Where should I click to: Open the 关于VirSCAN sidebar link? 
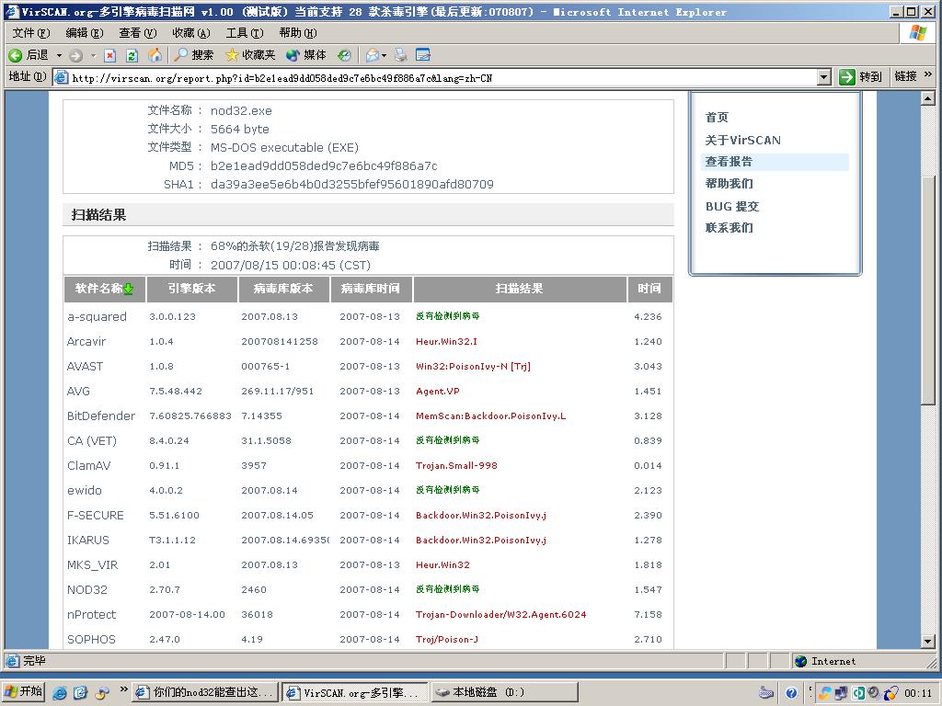tap(742, 140)
